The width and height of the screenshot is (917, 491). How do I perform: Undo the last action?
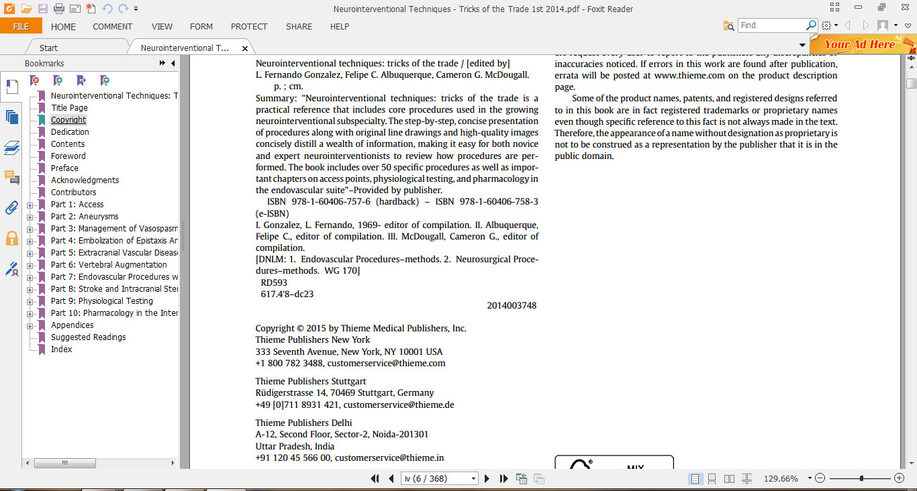click(107, 9)
